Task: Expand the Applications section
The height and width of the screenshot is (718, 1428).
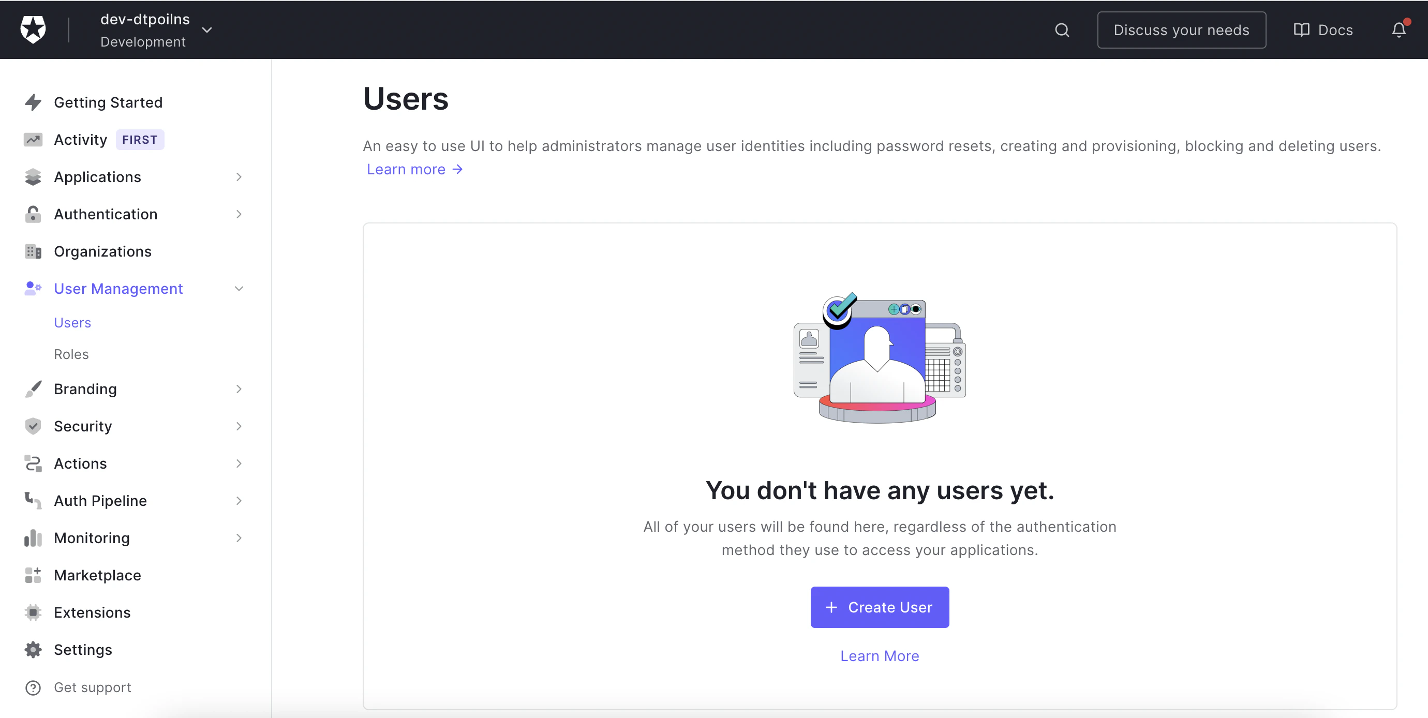Action: click(x=239, y=177)
